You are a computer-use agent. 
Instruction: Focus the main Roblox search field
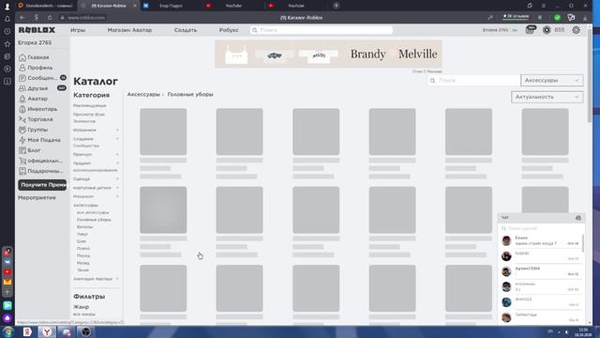pyautogui.click(x=322, y=30)
